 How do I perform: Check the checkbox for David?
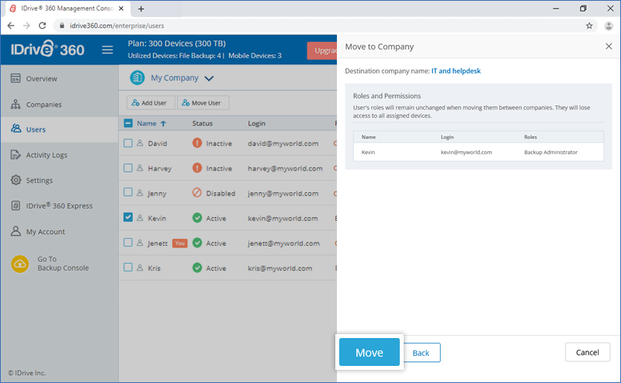pyautogui.click(x=128, y=143)
